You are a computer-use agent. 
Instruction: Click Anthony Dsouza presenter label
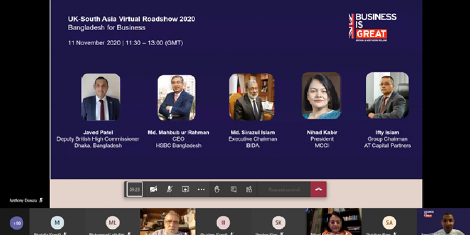coord(23,200)
